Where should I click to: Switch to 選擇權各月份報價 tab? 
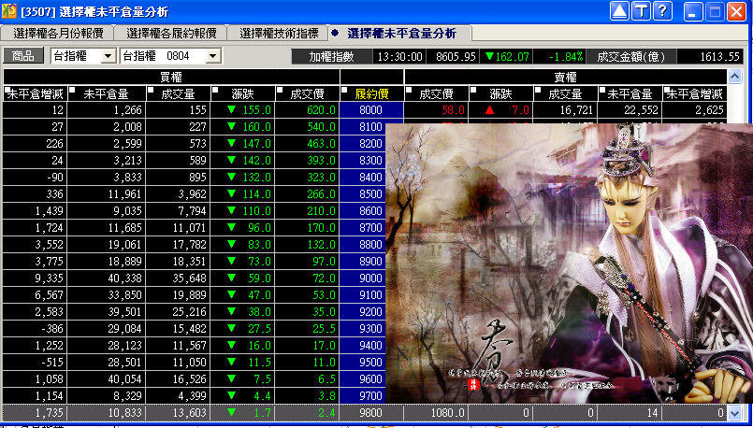[x=59, y=33]
